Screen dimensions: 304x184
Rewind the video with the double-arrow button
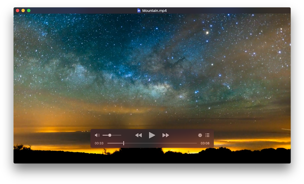(x=139, y=135)
